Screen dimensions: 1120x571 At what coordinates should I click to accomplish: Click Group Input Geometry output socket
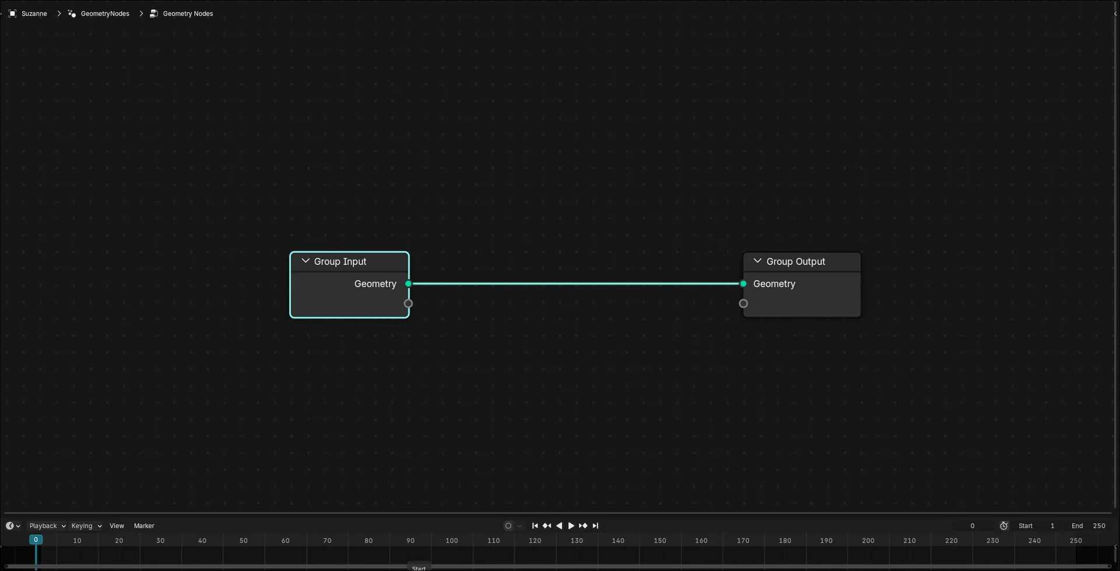click(408, 284)
